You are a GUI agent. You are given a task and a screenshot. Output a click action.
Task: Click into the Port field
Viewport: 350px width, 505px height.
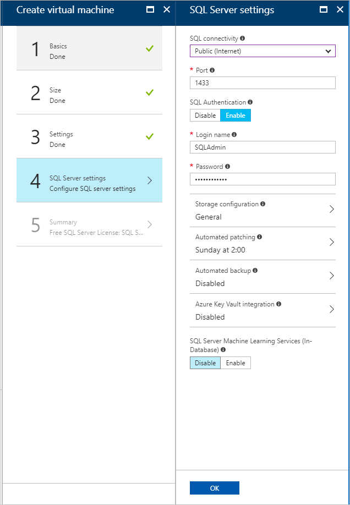(x=262, y=83)
